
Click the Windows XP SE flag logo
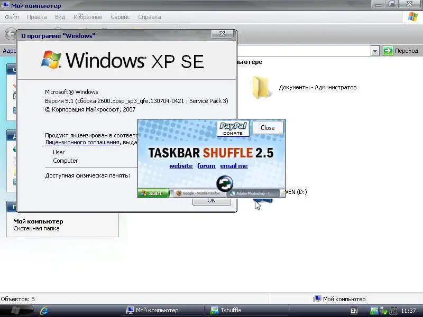(51, 59)
